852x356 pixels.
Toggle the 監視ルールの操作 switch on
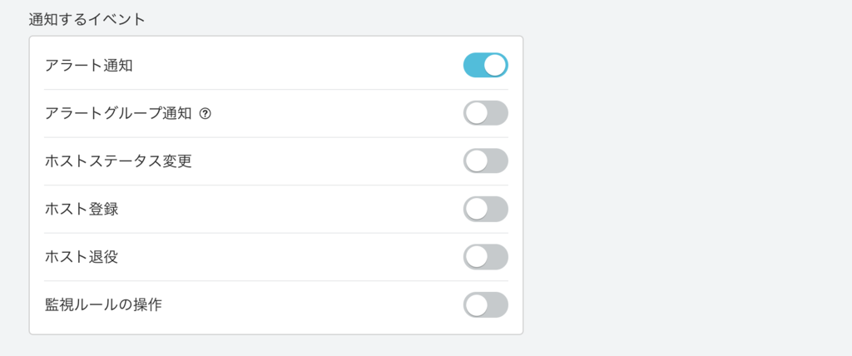pos(485,304)
